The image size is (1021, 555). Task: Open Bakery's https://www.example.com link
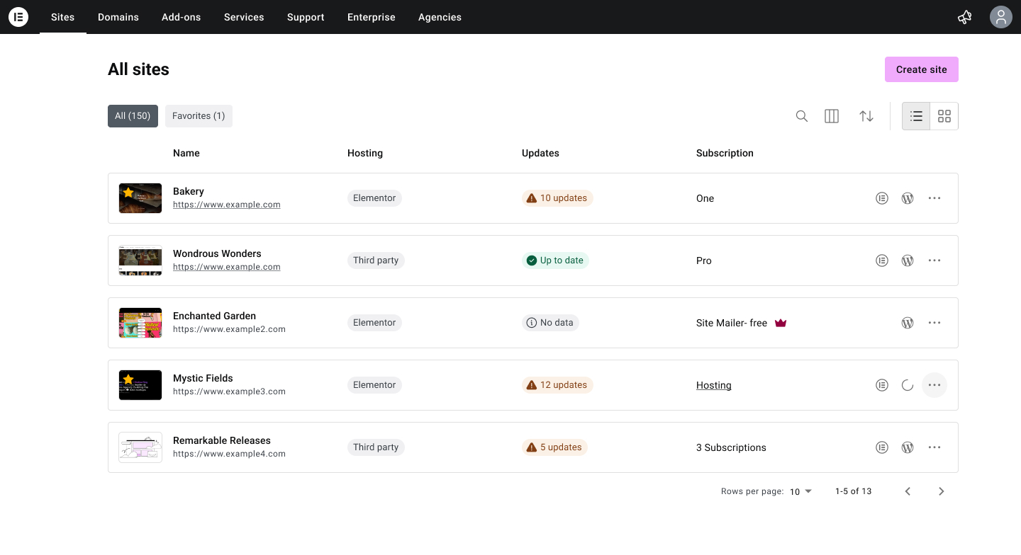(227, 205)
